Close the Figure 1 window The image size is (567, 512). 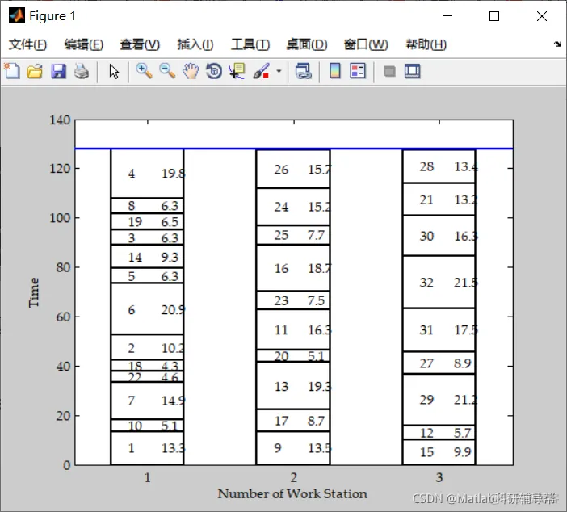coord(542,16)
